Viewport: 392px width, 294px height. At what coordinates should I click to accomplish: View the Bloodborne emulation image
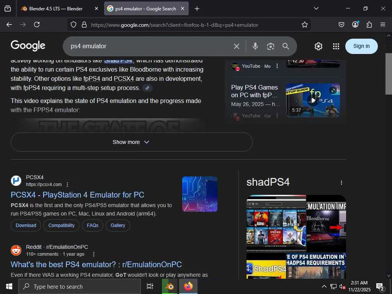[326, 223]
